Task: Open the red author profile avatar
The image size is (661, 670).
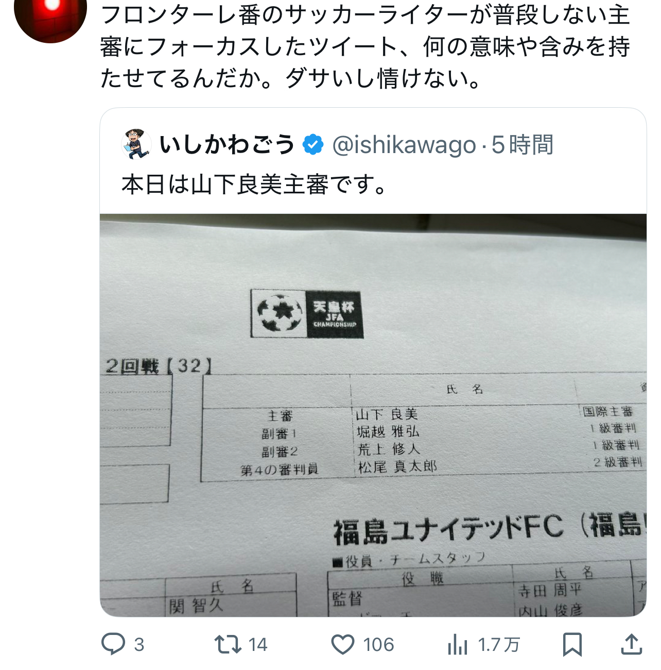Action: click(50, 15)
